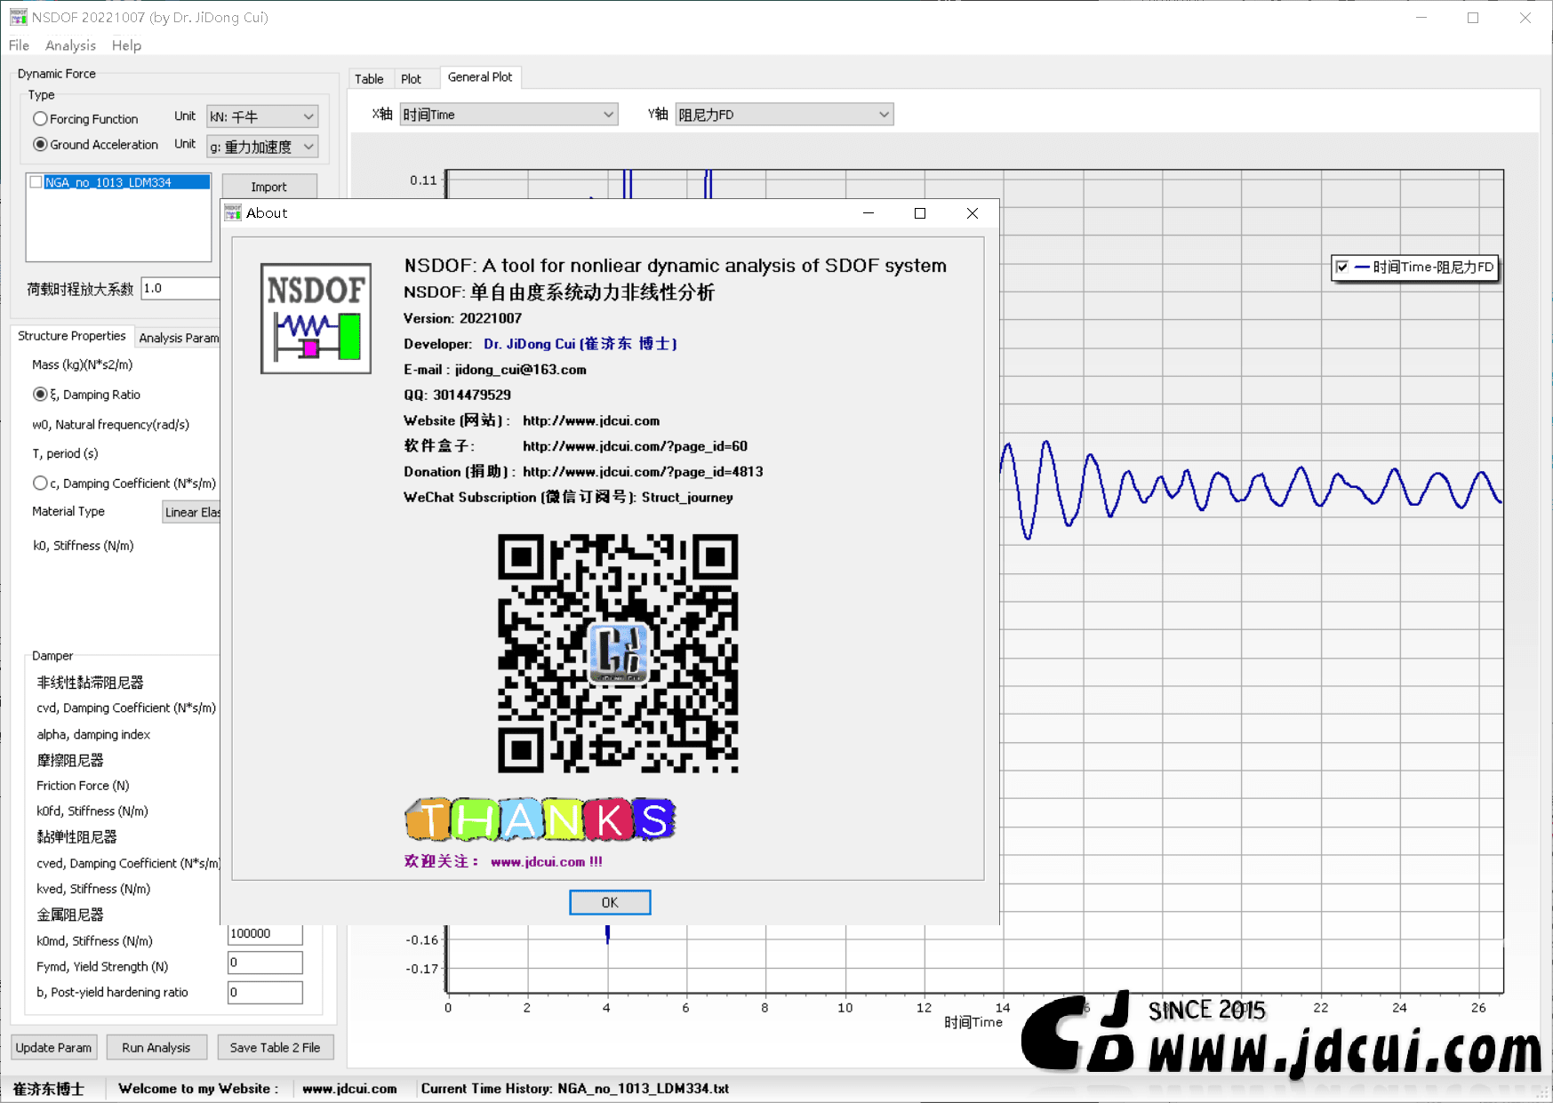The height and width of the screenshot is (1103, 1553).
Task: Click the 崔济东博士 status bar label
Action: click(x=49, y=1089)
